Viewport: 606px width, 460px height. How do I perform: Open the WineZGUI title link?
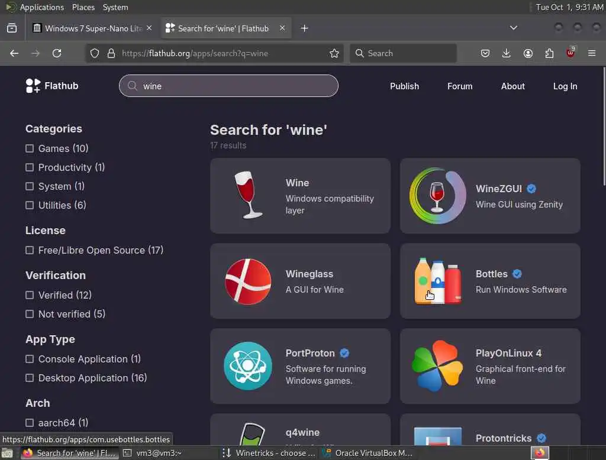point(498,189)
